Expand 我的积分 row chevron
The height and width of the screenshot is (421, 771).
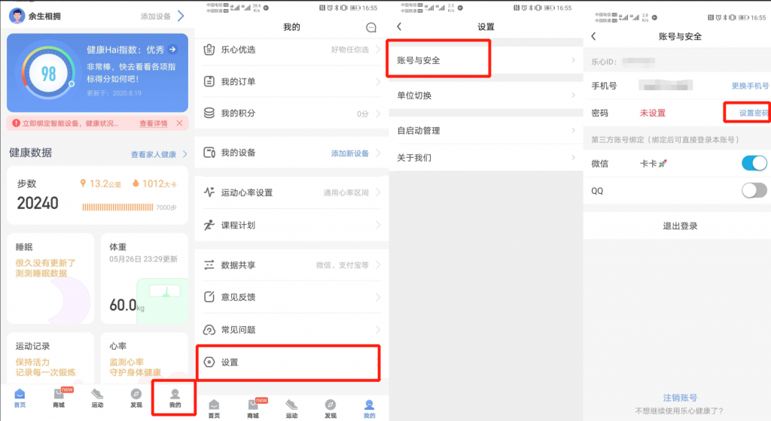pyautogui.click(x=378, y=114)
